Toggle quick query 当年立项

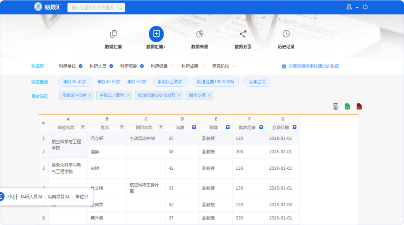(257, 82)
